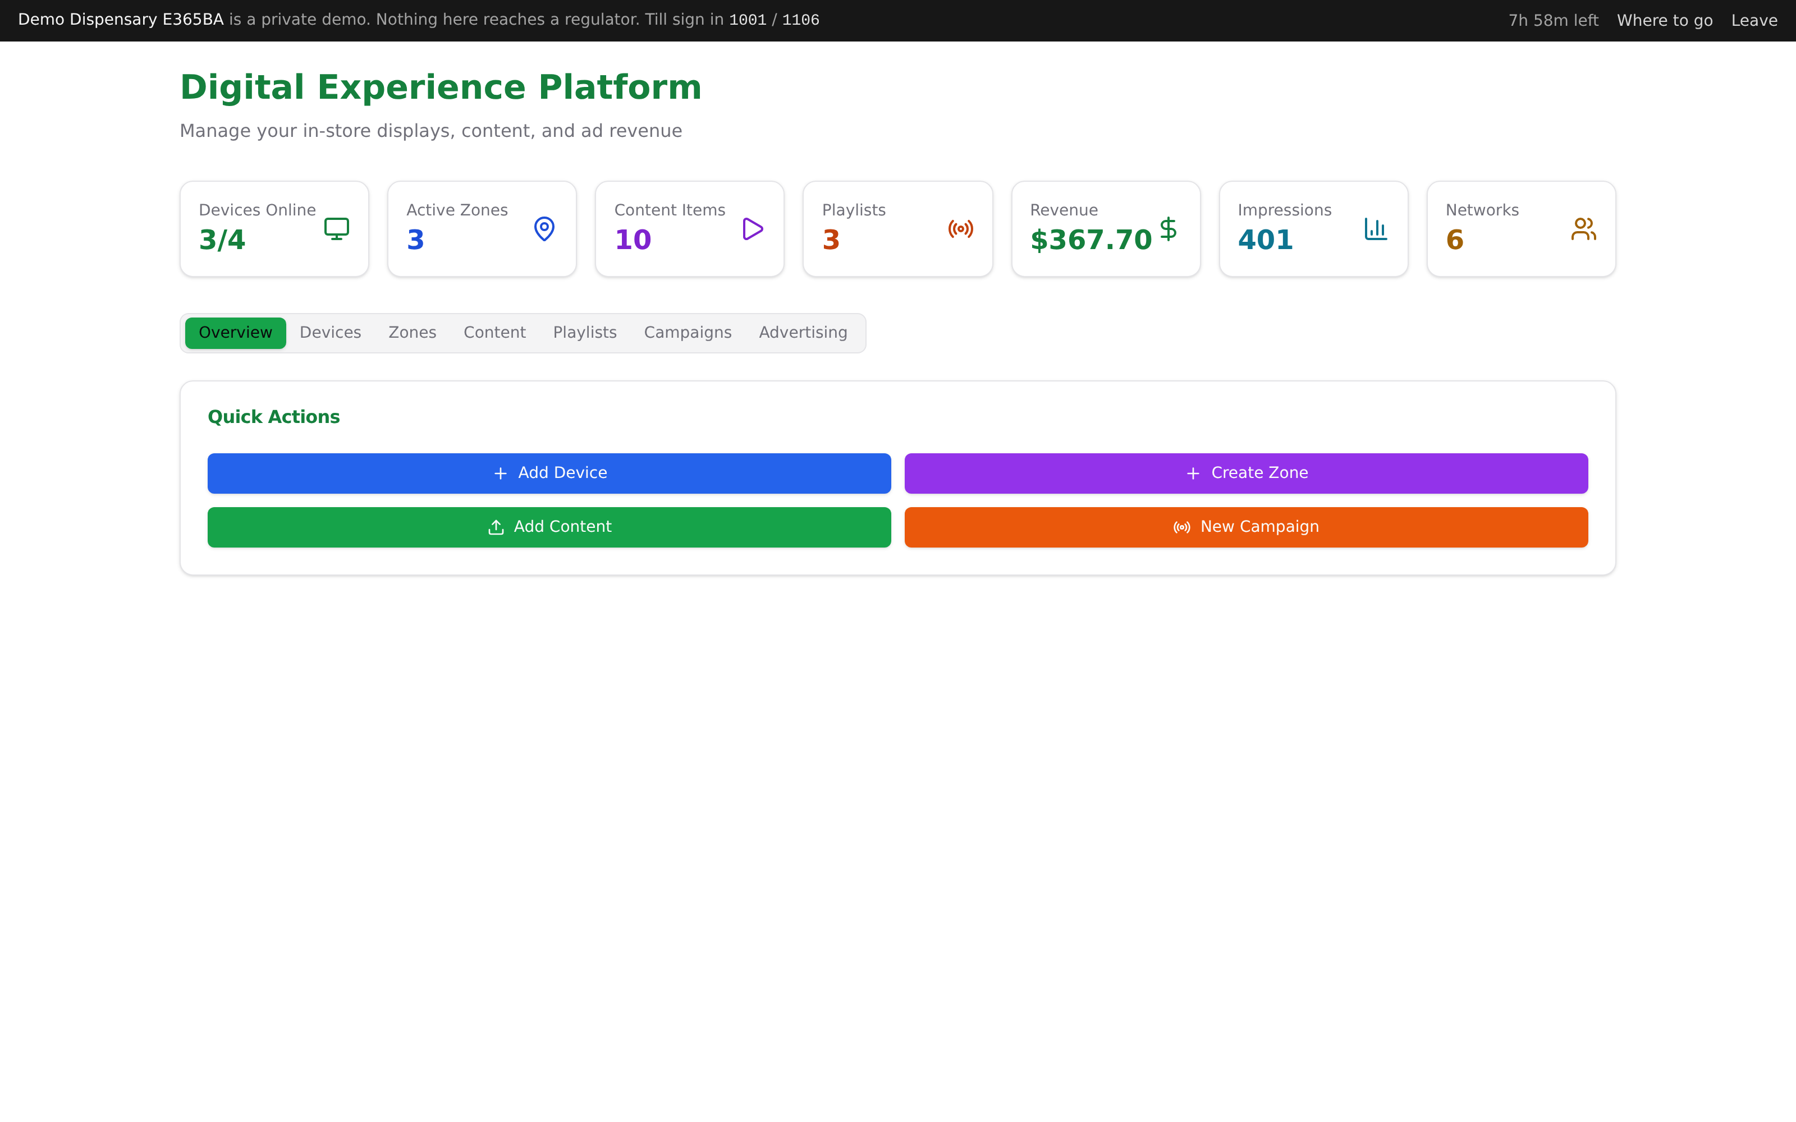Select the Overview tab

point(235,333)
